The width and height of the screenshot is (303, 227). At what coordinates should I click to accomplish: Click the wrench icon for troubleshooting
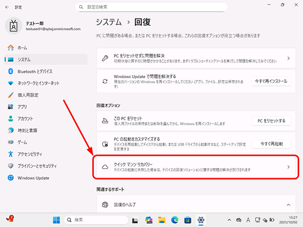[105, 58]
